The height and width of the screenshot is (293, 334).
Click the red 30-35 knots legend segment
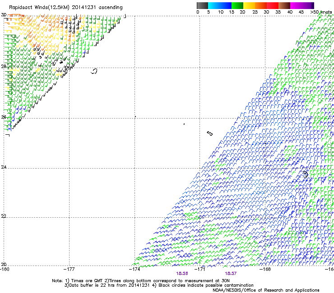[273, 5]
